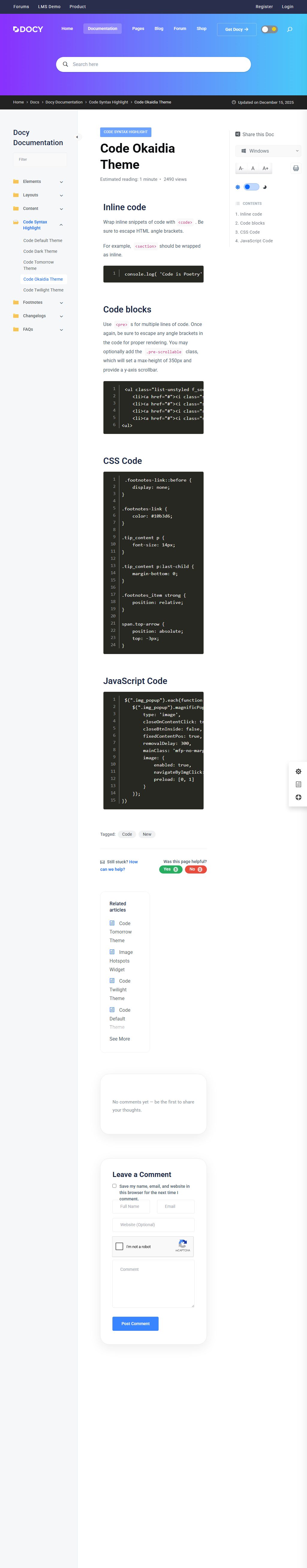Focus the Search here field
The height and width of the screenshot is (1568, 307).
click(x=153, y=64)
